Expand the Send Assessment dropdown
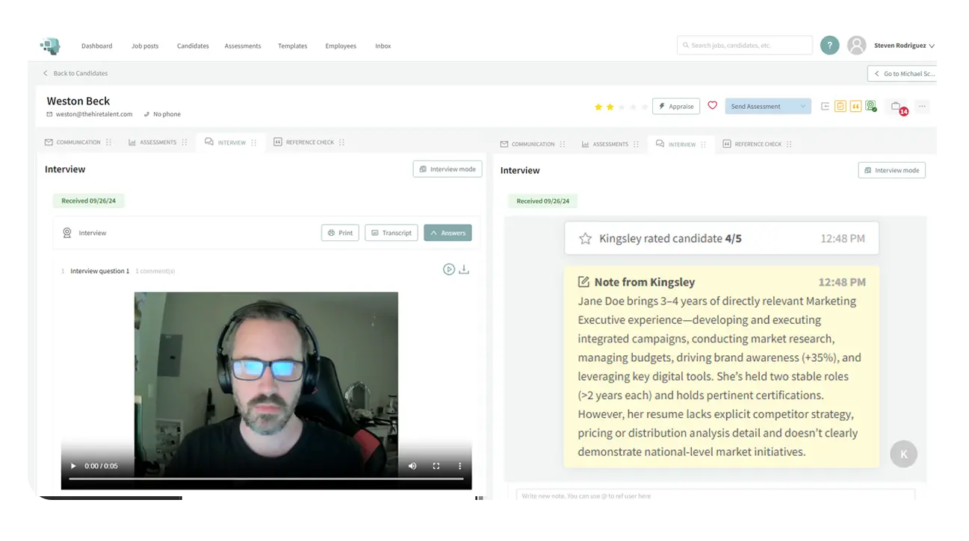 pos(803,107)
